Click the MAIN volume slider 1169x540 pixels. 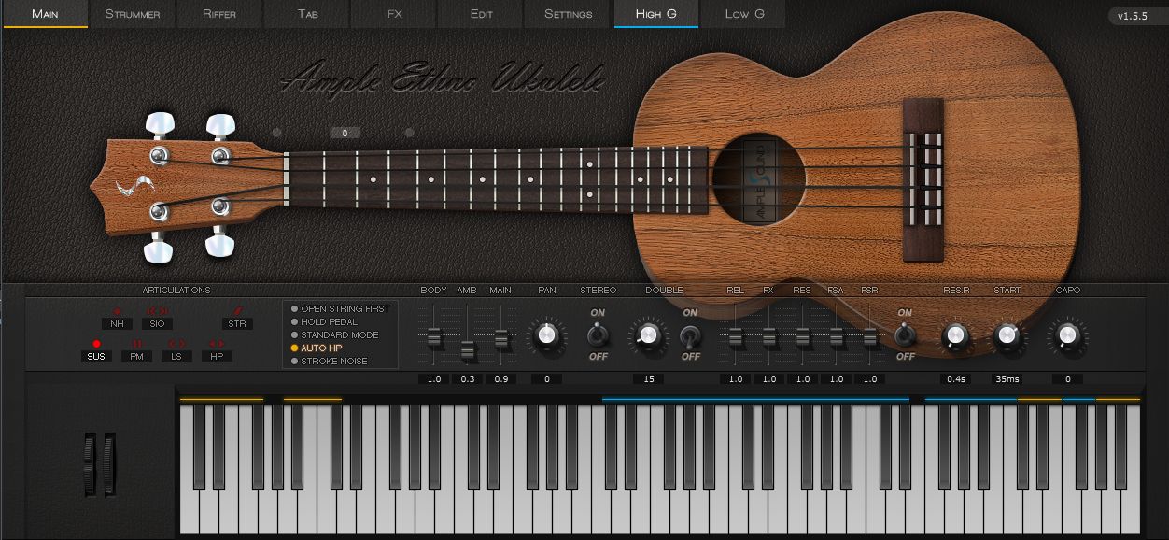500,339
